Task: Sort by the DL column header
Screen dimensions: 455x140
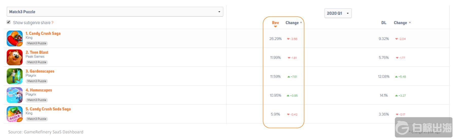Action: click(383, 23)
